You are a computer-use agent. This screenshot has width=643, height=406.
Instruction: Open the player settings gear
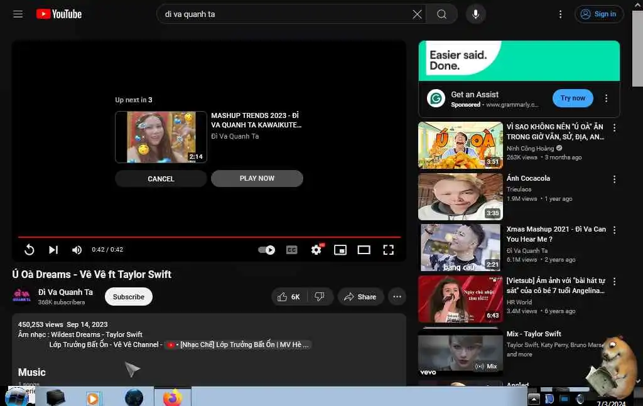click(x=316, y=250)
